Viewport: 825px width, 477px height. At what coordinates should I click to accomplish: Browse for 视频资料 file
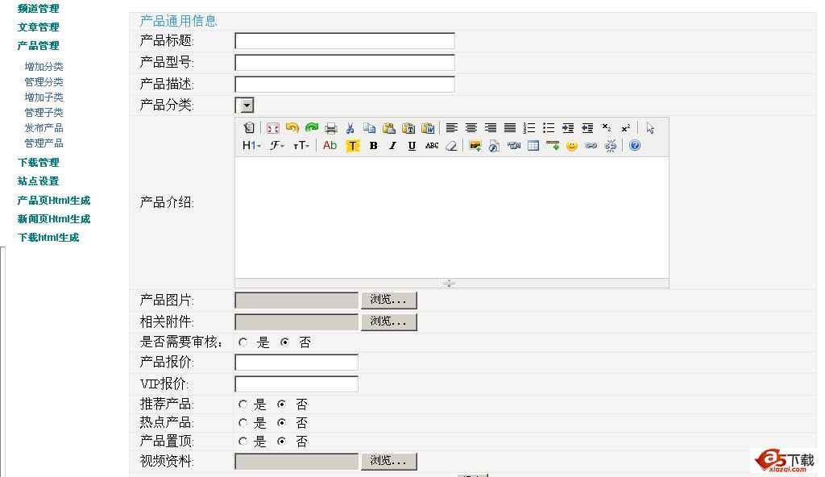pyautogui.click(x=389, y=461)
